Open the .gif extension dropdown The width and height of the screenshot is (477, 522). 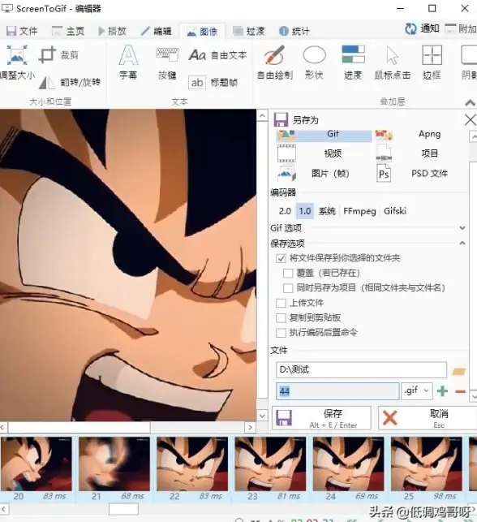(417, 390)
